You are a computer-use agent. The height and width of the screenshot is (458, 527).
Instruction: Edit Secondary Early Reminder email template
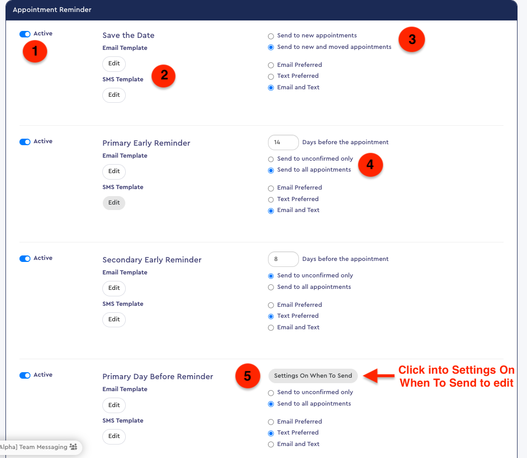(114, 288)
